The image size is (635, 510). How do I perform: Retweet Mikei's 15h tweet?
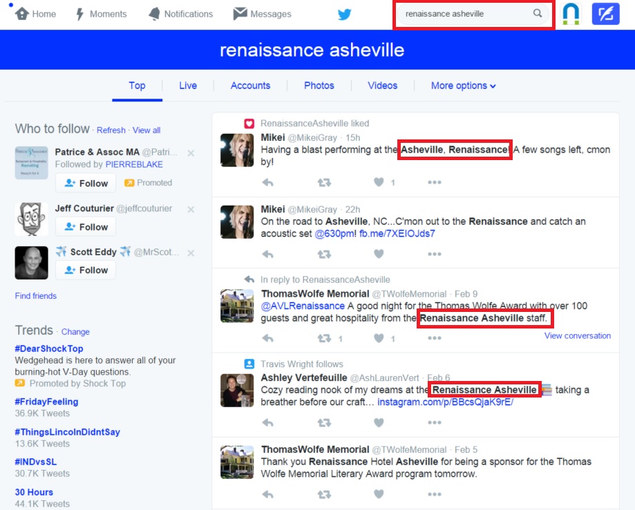coord(324,182)
